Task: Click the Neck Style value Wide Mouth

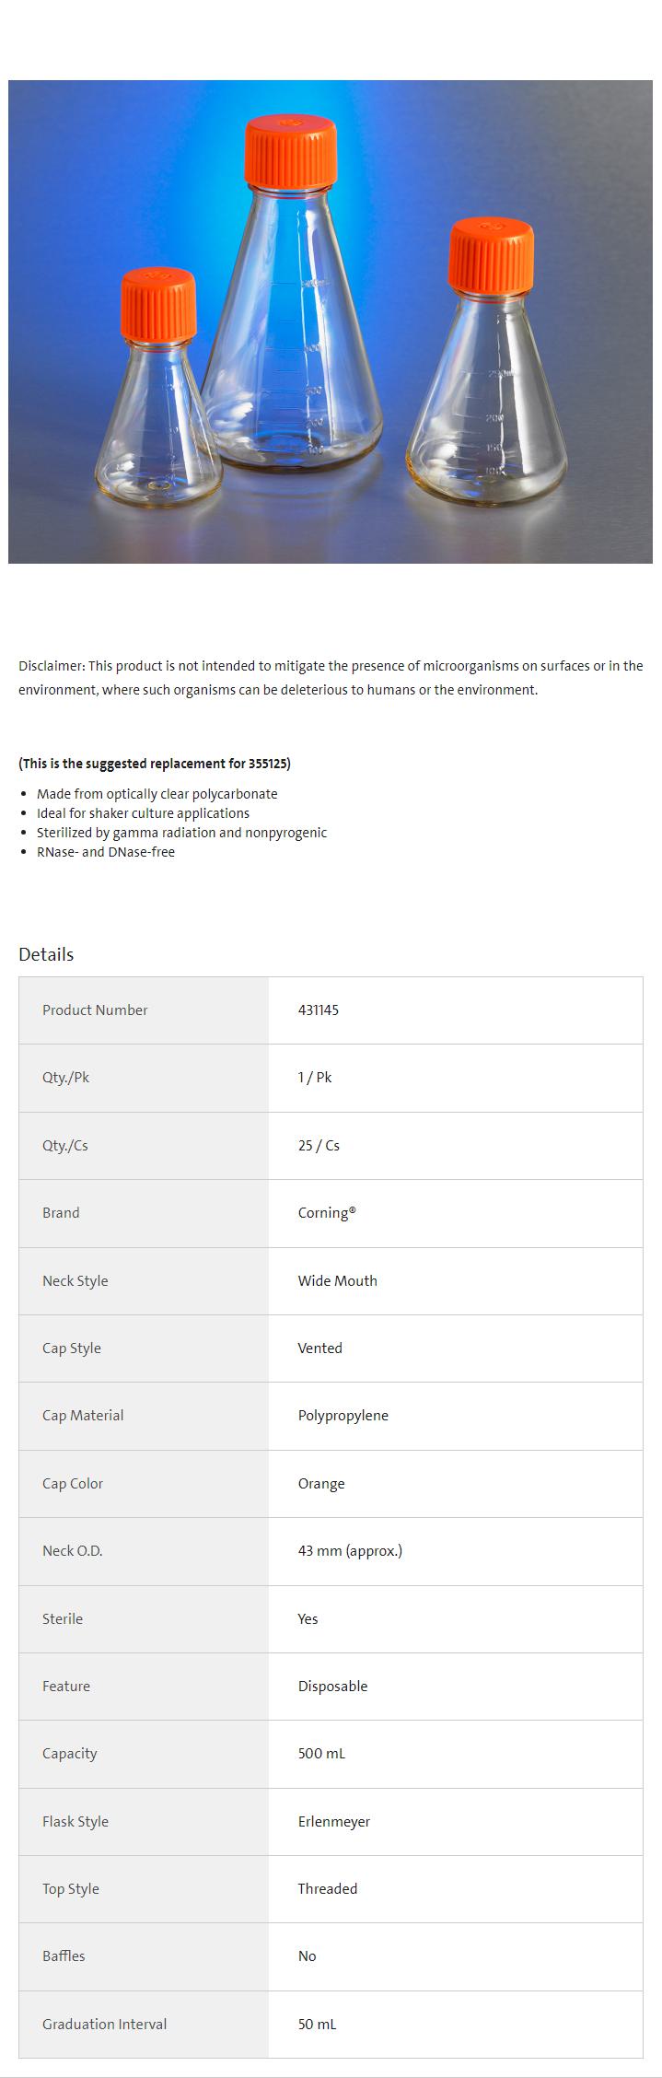Action: tap(337, 1281)
